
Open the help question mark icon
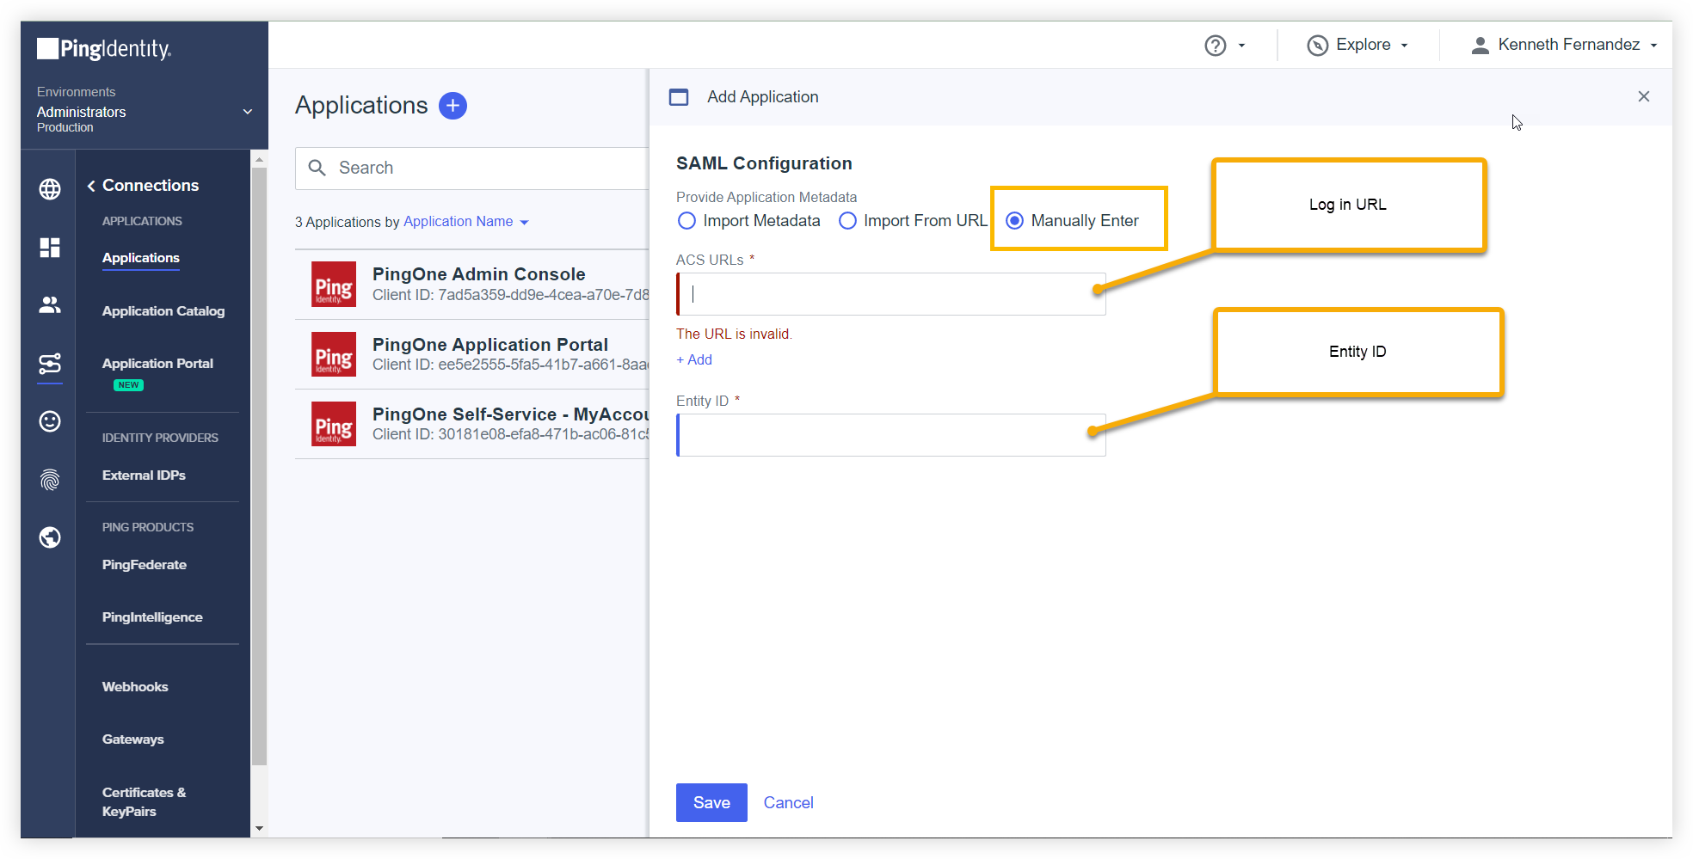click(1215, 46)
